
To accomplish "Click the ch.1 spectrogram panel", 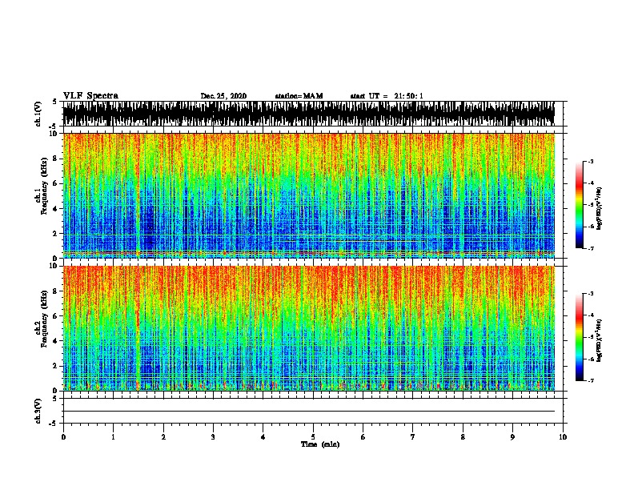I will pos(309,195).
